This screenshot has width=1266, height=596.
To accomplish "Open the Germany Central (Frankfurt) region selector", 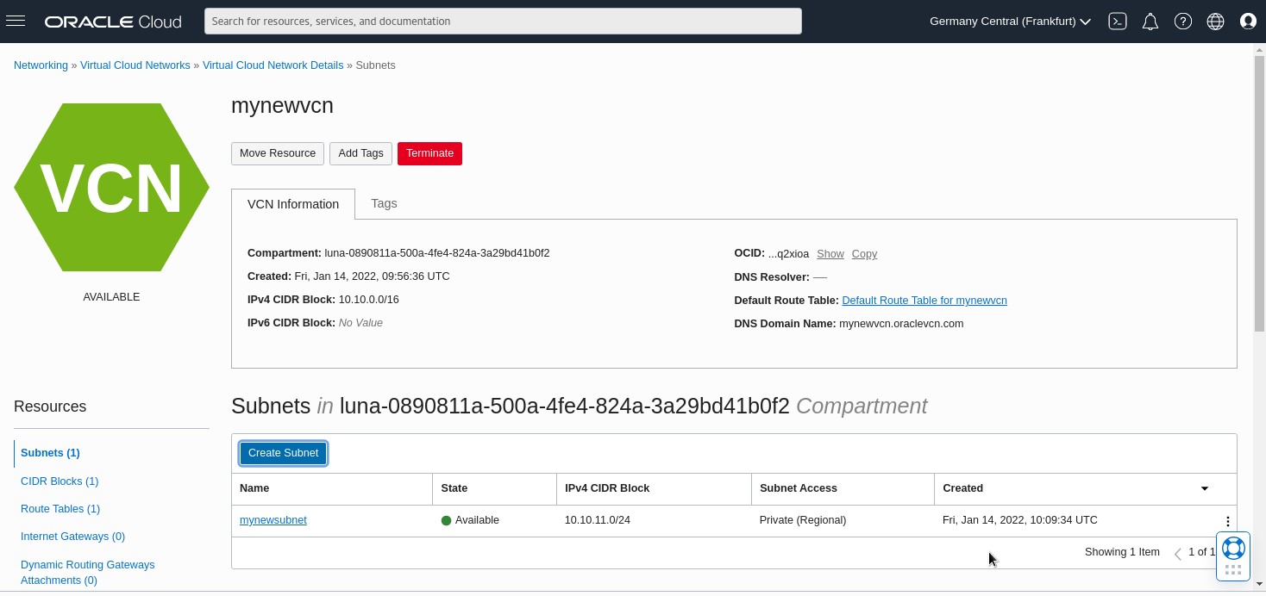I will coord(1008,21).
